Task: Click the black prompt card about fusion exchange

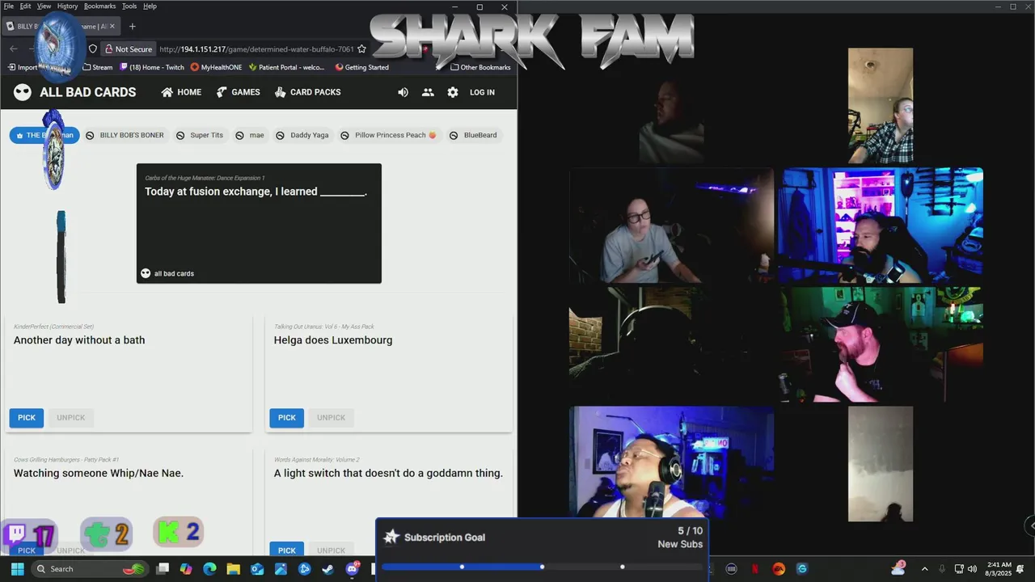Action: pos(259,223)
